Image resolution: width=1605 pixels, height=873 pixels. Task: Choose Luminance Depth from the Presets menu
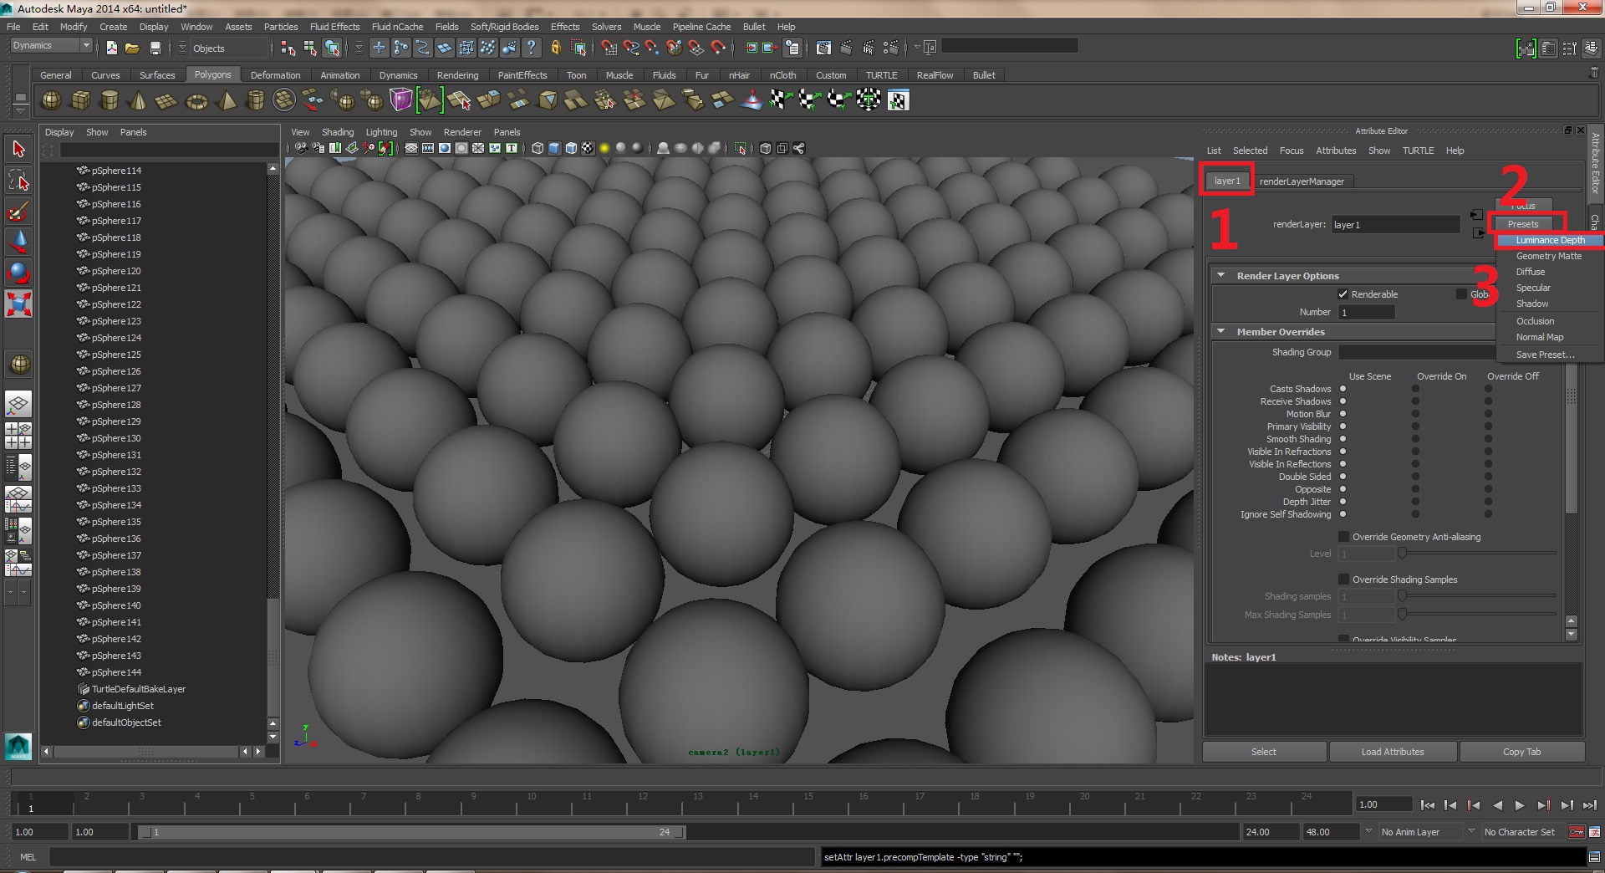pos(1550,241)
